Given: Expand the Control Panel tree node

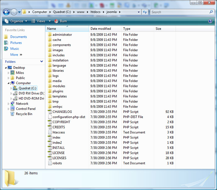Looking at the screenshot, I should pos(9,109).
